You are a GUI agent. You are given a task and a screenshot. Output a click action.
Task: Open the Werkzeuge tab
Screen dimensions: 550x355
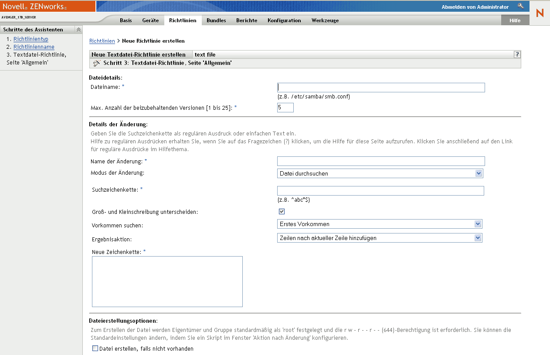click(x=325, y=20)
